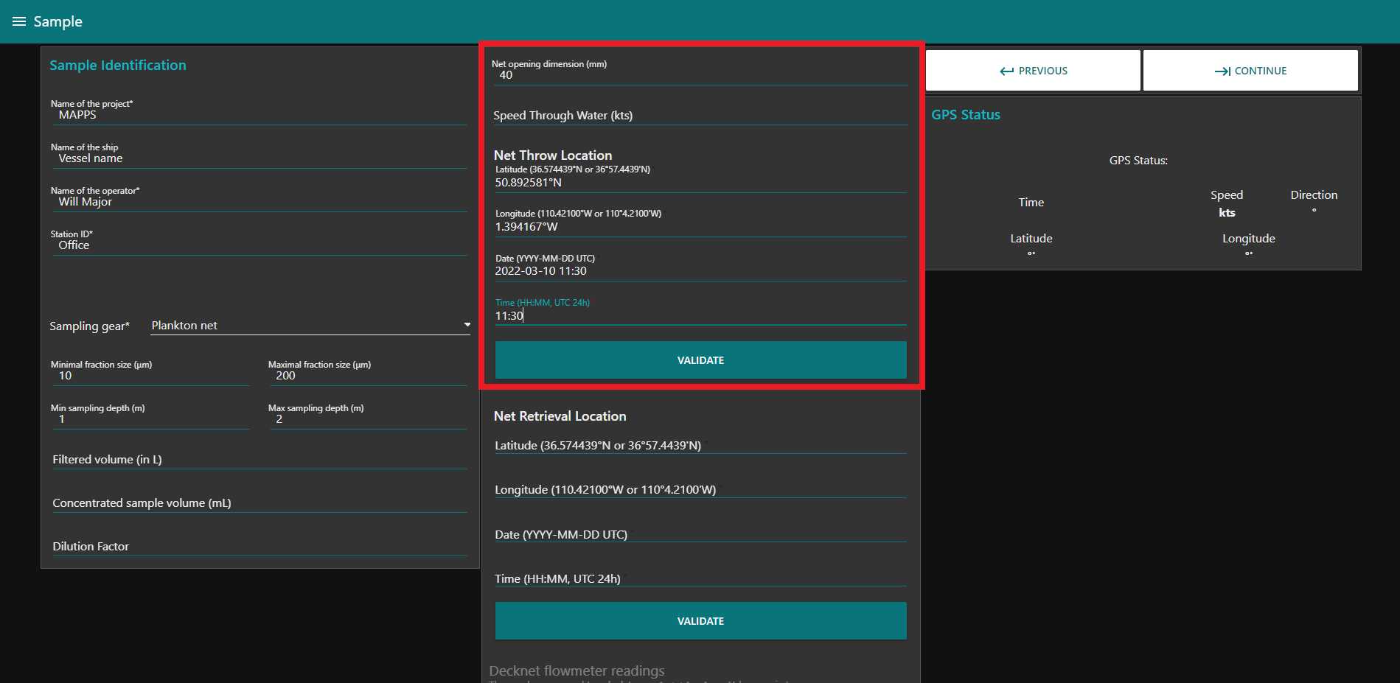Click the CONTINUE button
This screenshot has width=1400, height=683.
1250,71
